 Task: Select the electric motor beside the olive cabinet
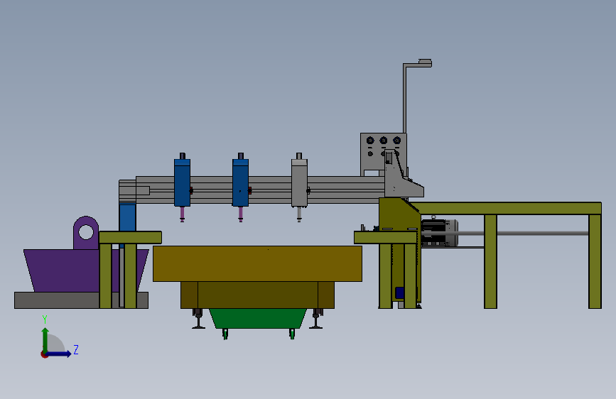439,232
